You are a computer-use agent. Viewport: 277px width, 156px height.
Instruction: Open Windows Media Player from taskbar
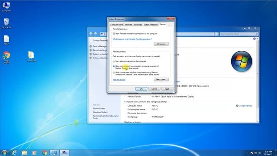coord(34,153)
